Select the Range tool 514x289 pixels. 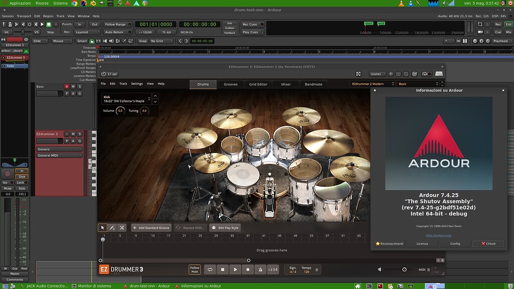tap(98, 41)
